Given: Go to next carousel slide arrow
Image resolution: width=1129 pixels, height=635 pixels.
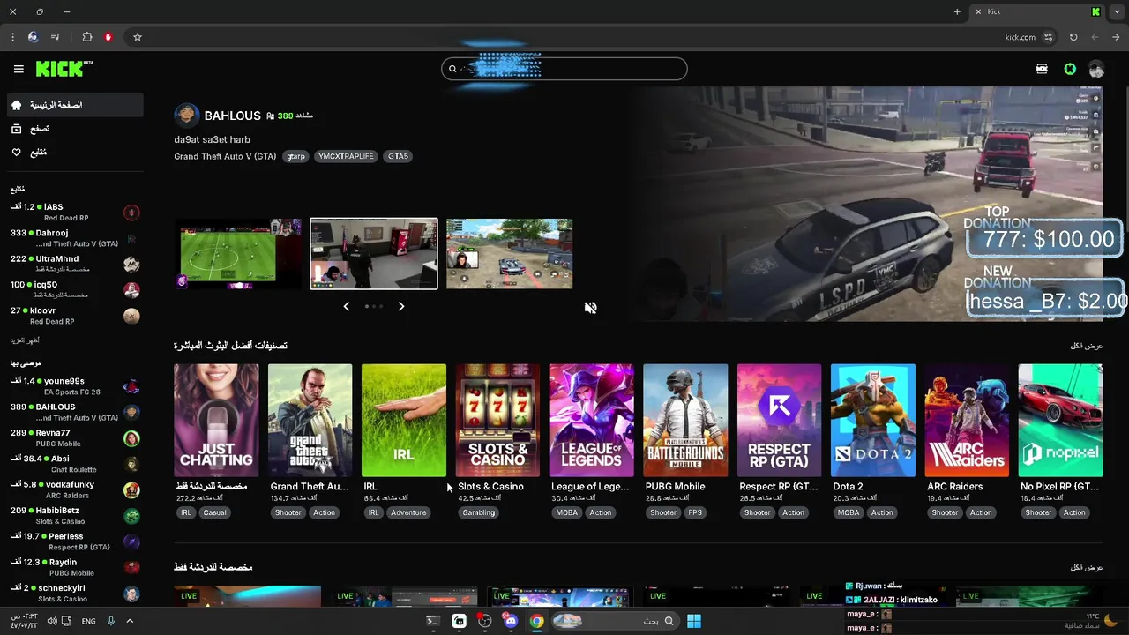Looking at the screenshot, I should click(401, 306).
